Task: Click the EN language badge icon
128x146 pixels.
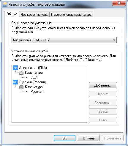Action: pyautogui.click(x=15, y=68)
